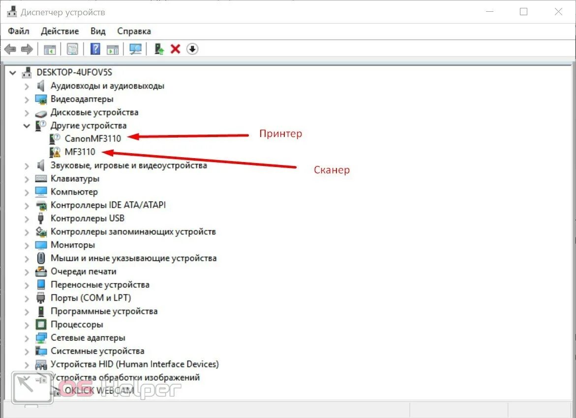Image resolution: width=576 pixels, height=418 pixels.
Task: Click the CanonMF3110 unknown device icon
Action: [55, 139]
